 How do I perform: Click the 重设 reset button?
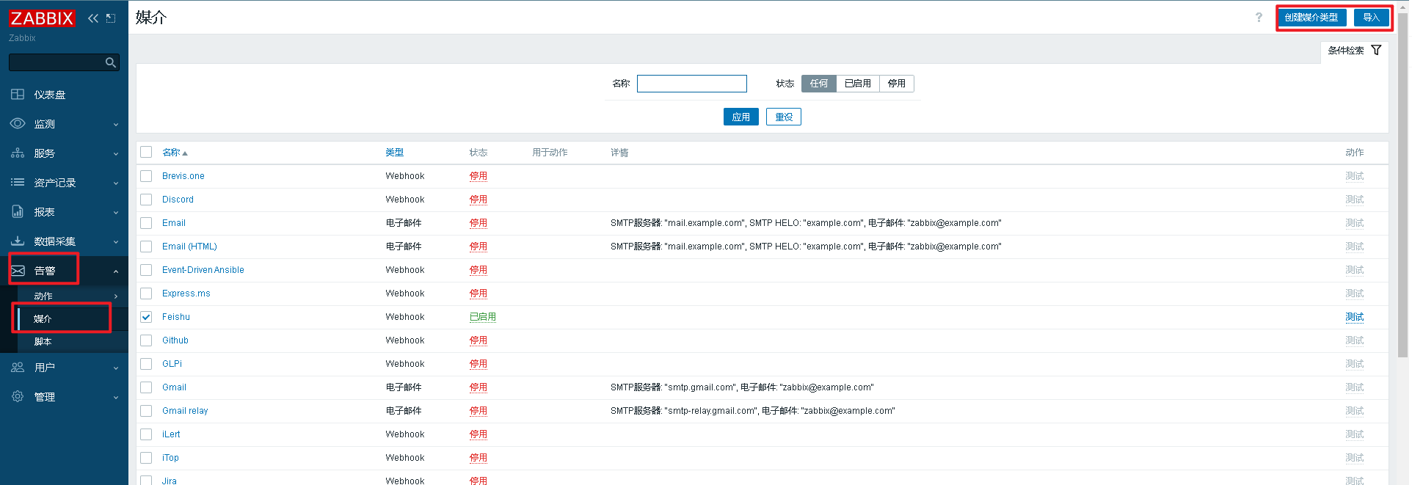[784, 117]
